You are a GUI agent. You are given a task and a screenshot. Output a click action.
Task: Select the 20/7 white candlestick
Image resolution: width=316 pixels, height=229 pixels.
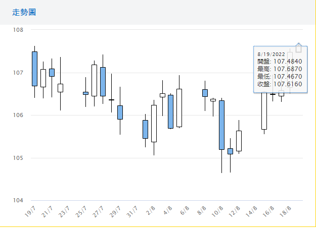43,78
